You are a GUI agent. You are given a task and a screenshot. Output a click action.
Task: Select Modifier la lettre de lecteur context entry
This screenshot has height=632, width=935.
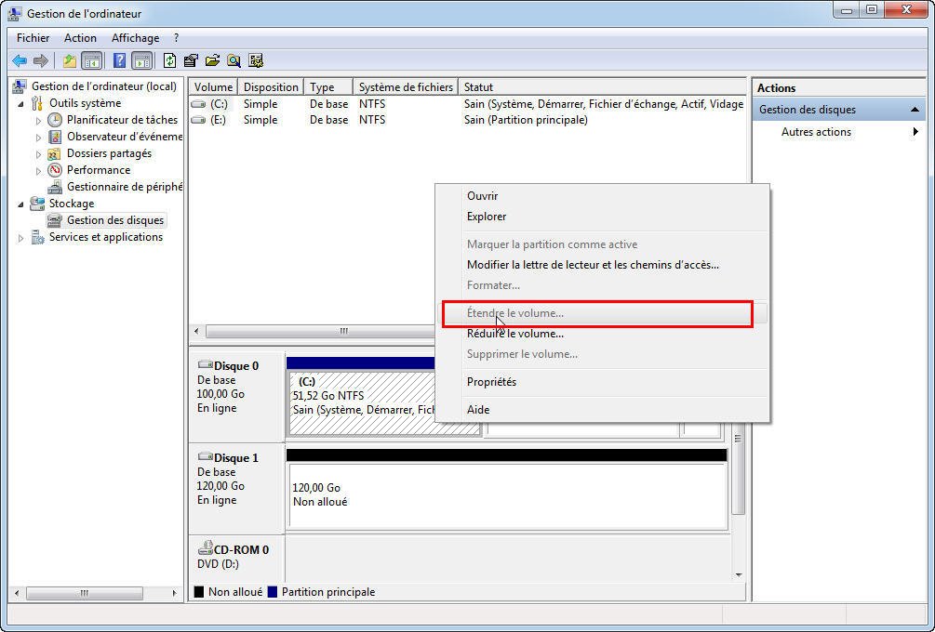click(x=602, y=265)
